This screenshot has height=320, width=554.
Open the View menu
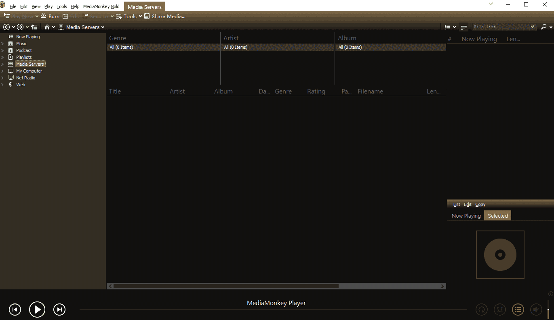point(36,6)
